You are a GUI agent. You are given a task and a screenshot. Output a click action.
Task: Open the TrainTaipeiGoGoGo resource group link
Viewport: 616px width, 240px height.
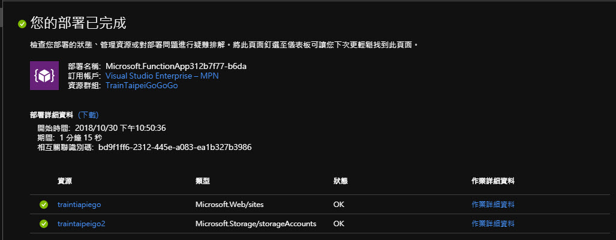[x=142, y=86]
